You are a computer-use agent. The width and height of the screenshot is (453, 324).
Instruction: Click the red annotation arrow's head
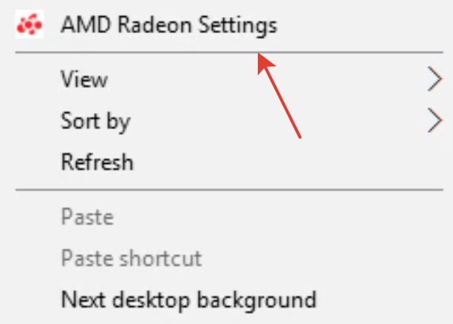click(x=265, y=63)
